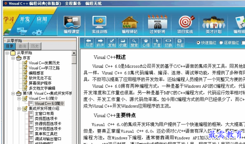This screenshot has height=144, width=245.
Task: Click the 第1课 open-folder icon
Action: pyautogui.click(x=19, y=93)
